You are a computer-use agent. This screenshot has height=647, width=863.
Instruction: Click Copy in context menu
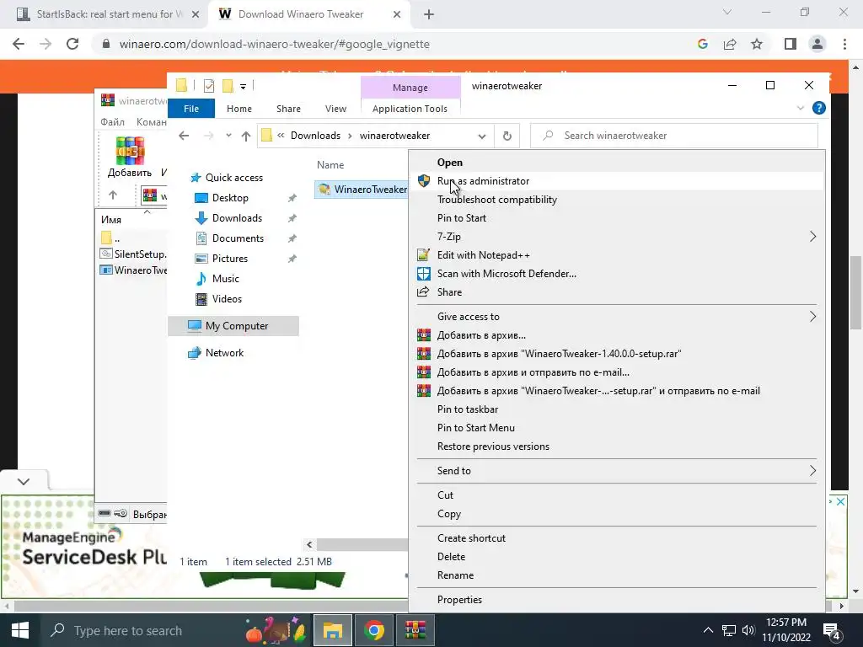point(616,514)
